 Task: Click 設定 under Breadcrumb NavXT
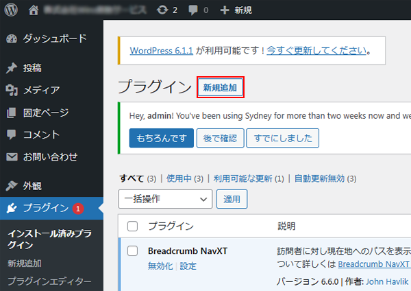(188, 266)
